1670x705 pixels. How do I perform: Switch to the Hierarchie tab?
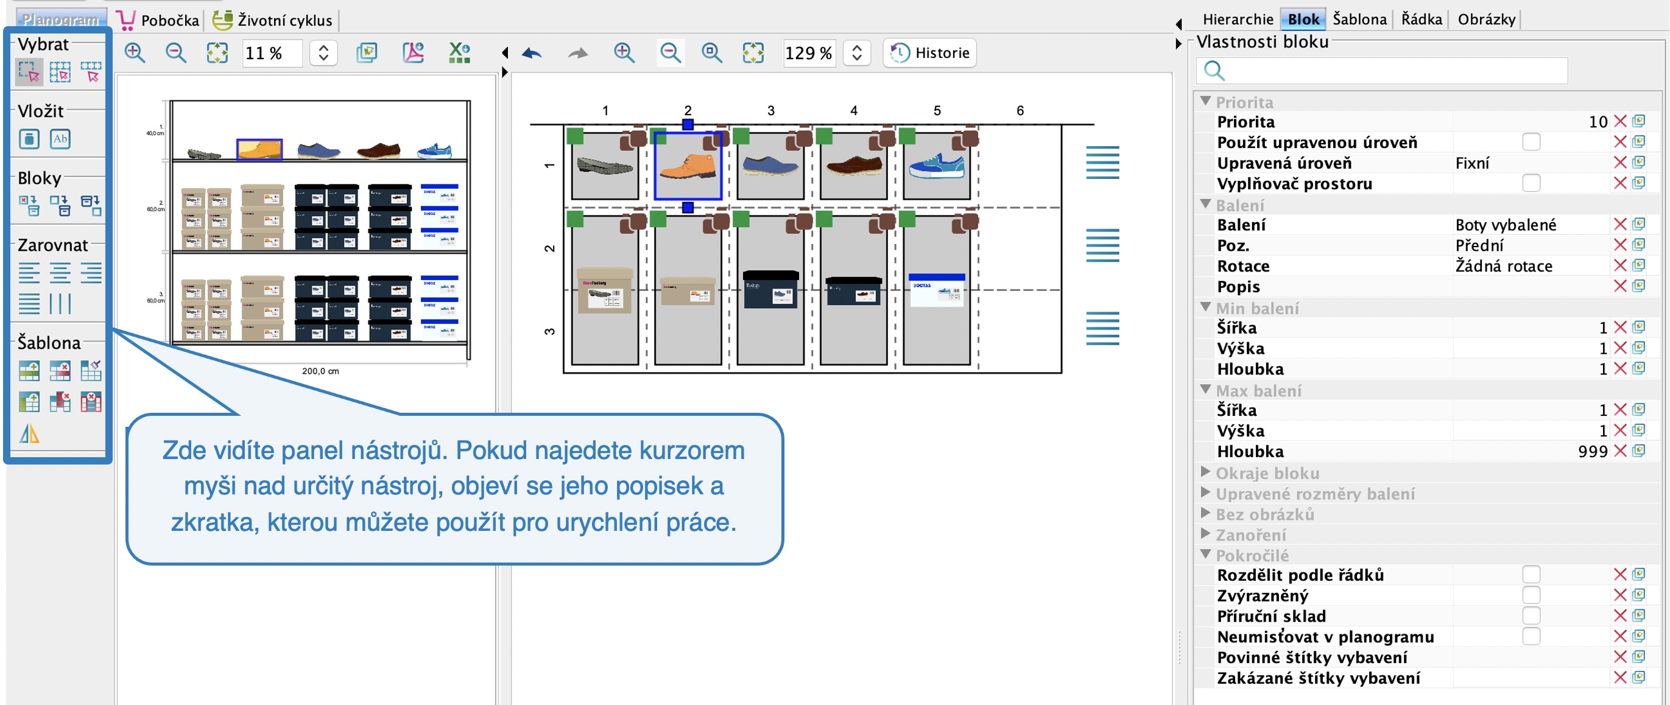click(1238, 19)
